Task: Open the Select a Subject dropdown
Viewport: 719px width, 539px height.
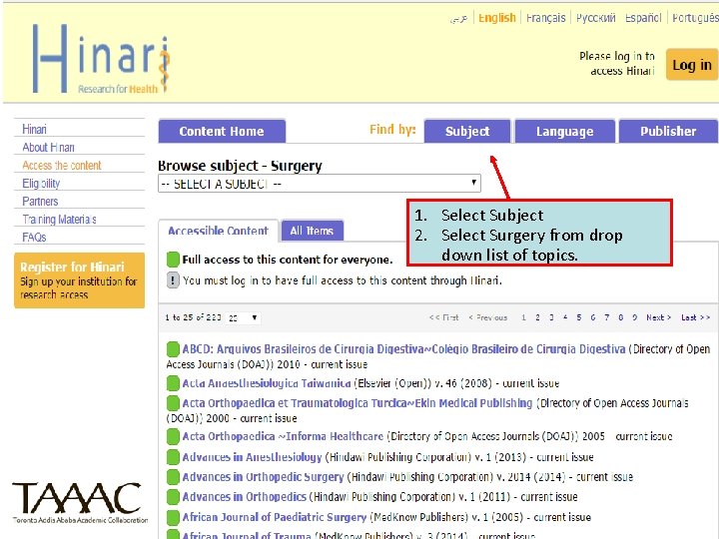Action: 320,184
